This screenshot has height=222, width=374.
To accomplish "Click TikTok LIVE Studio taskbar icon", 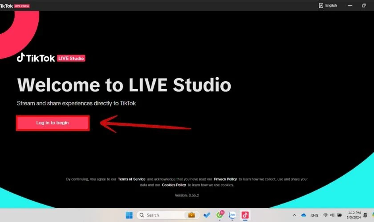I will click(x=245, y=215).
